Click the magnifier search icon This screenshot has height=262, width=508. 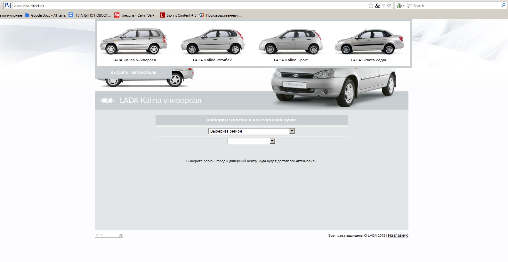pos(503,5)
